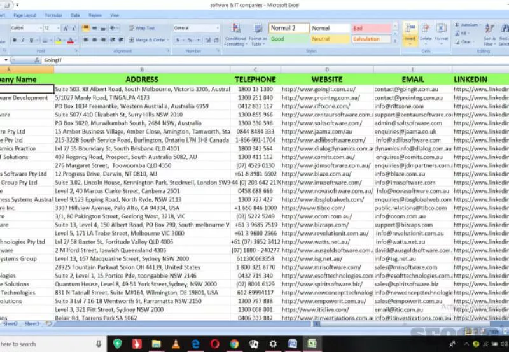Viewport: 509px width, 352px height.
Task: Align cell text to the left
Action: (86, 39)
